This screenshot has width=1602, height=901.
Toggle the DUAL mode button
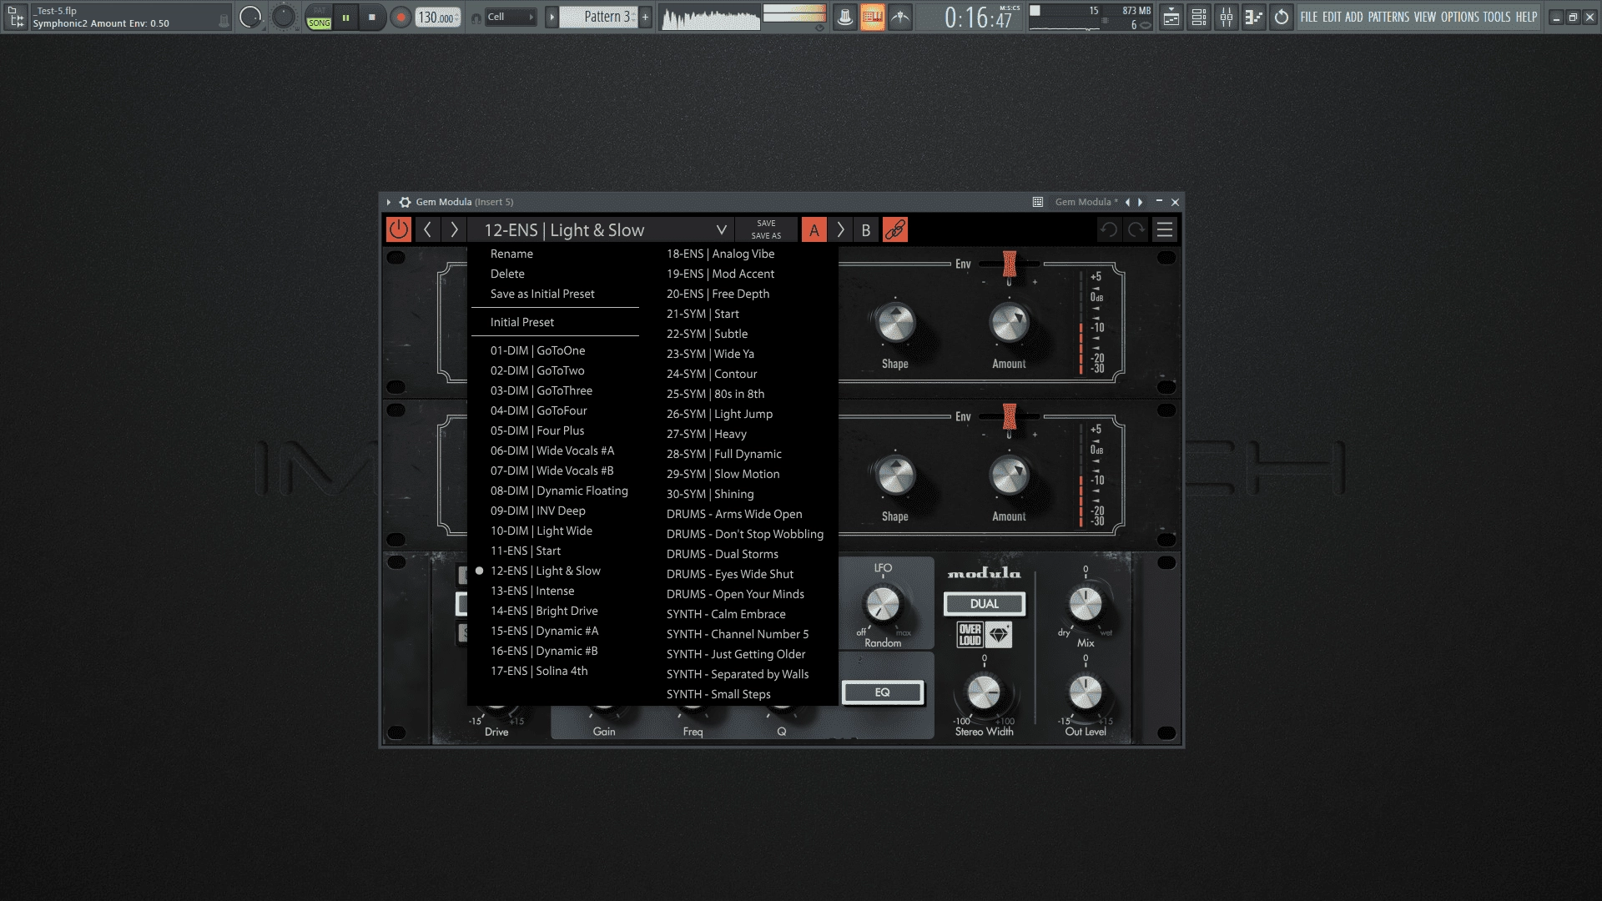pos(985,604)
